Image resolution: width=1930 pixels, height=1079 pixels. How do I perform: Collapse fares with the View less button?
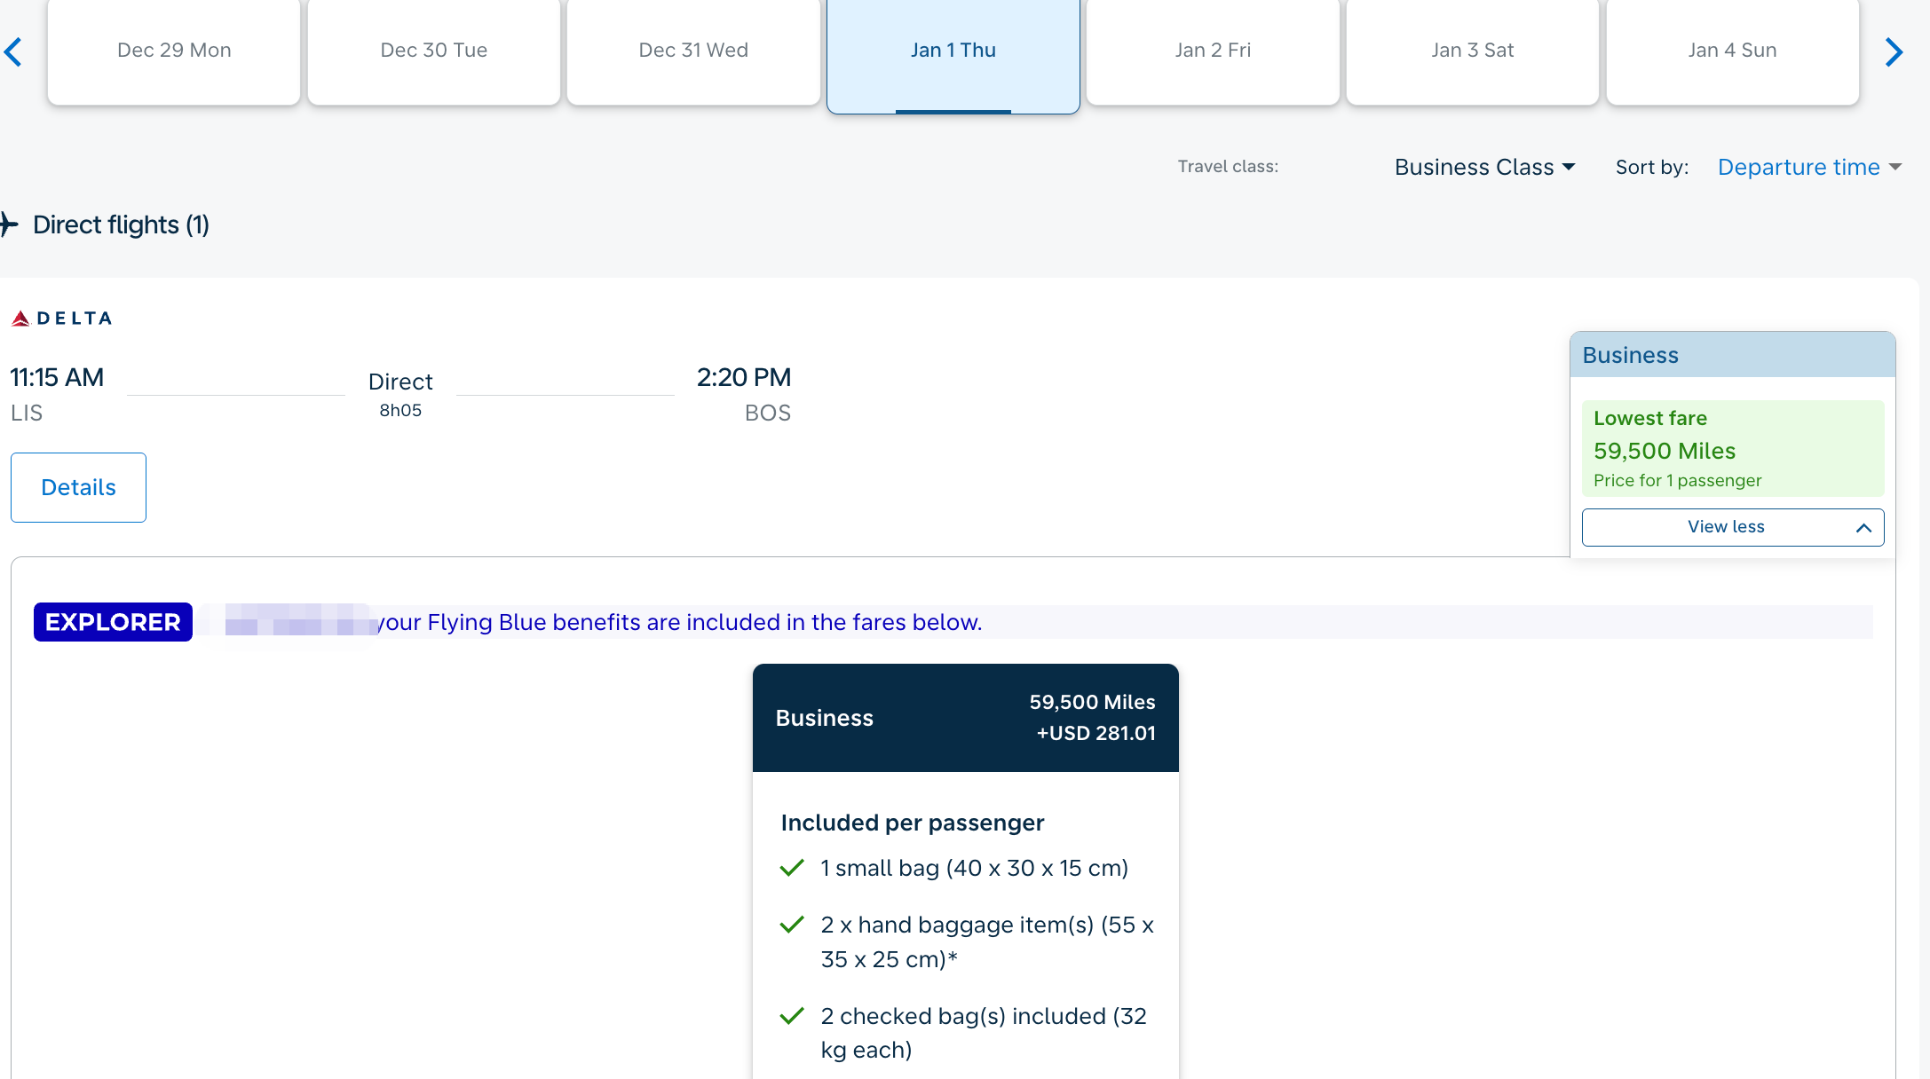(1732, 527)
